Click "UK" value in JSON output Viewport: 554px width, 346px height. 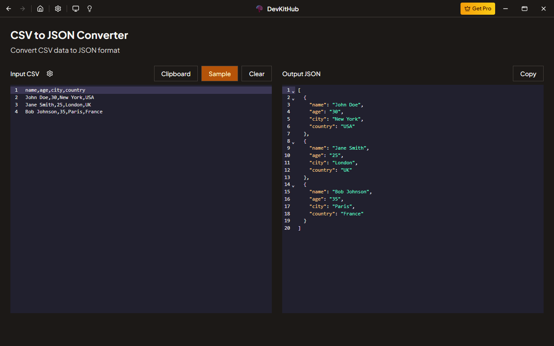[x=346, y=170]
